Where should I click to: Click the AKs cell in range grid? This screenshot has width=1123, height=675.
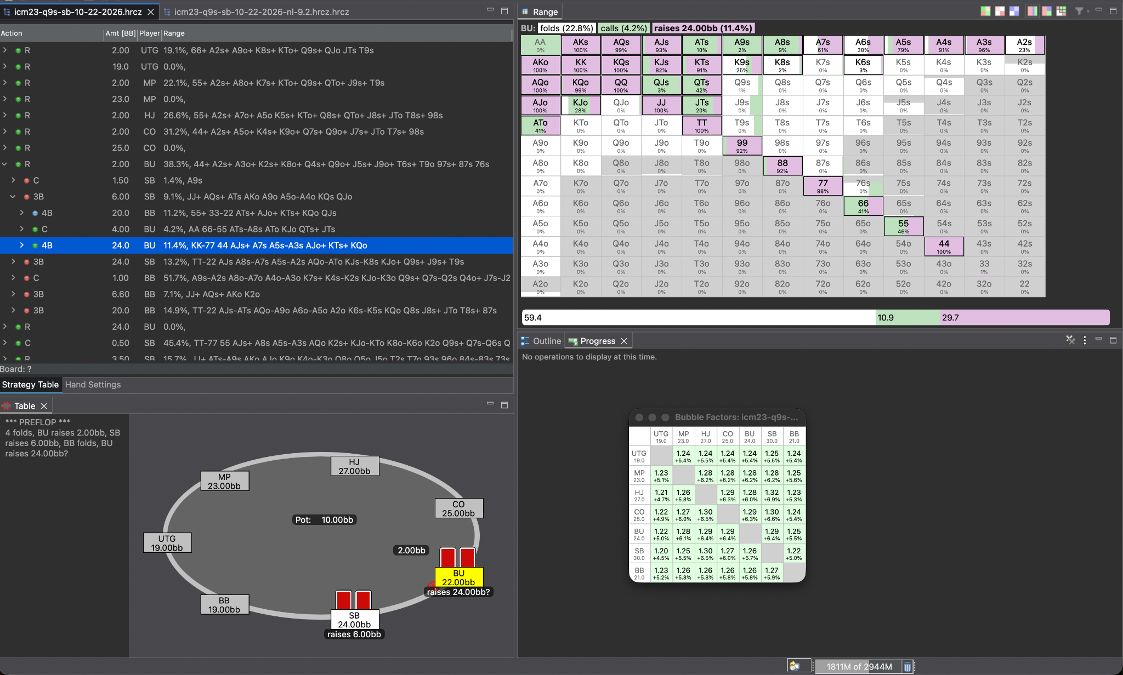coord(581,45)
